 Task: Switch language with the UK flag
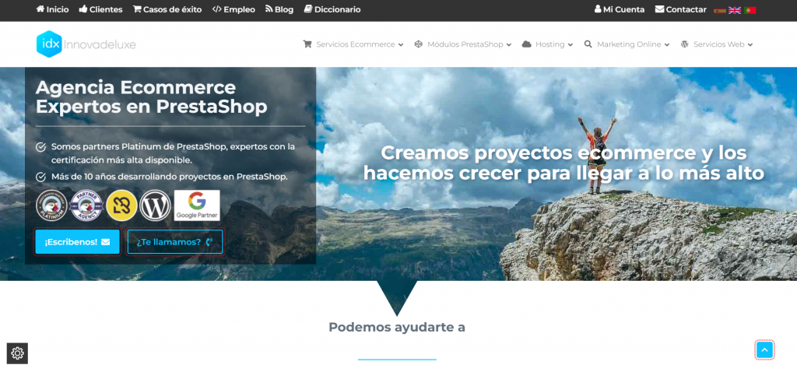(735, 10)
